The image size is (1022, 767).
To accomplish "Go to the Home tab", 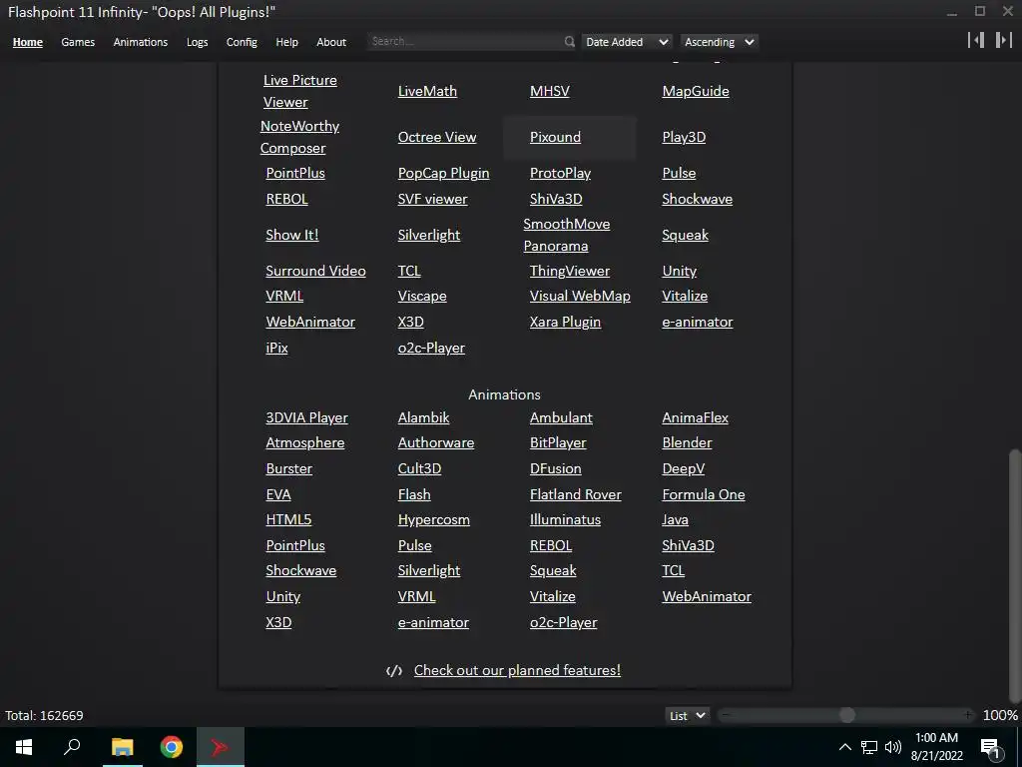I will (x=27, y=42).
